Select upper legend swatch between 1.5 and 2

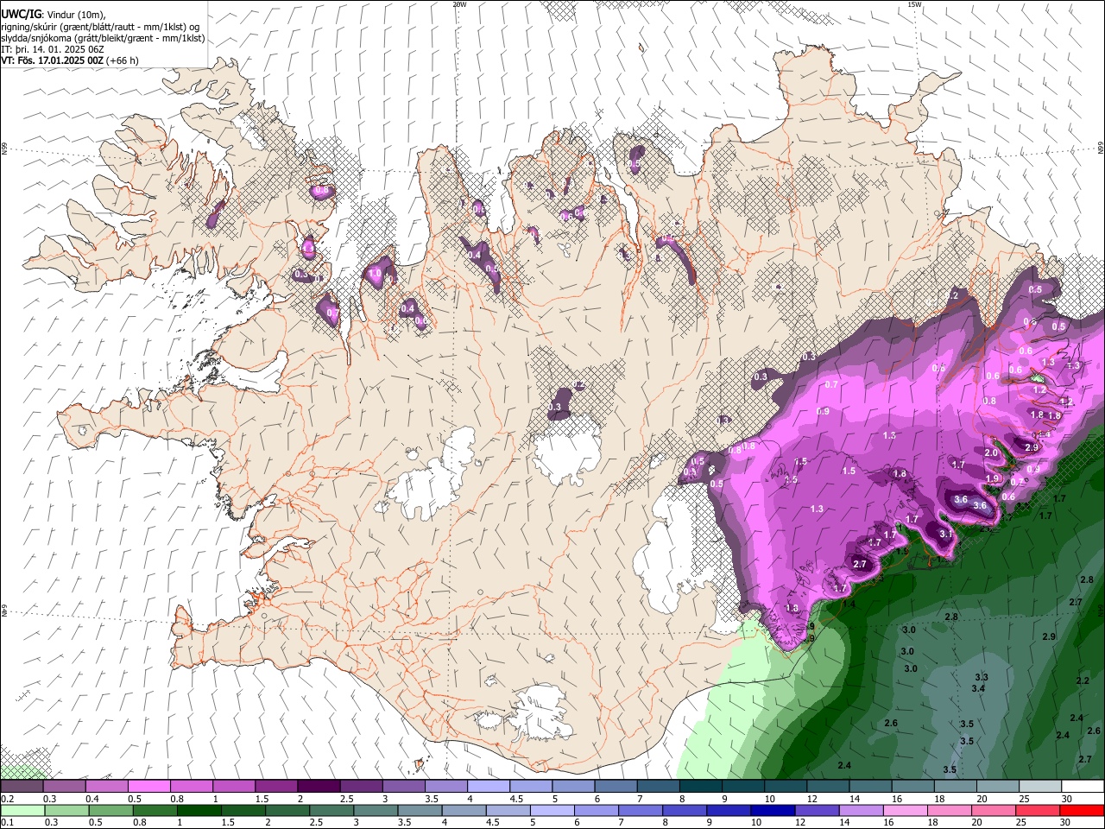click(x=276, y=787)
